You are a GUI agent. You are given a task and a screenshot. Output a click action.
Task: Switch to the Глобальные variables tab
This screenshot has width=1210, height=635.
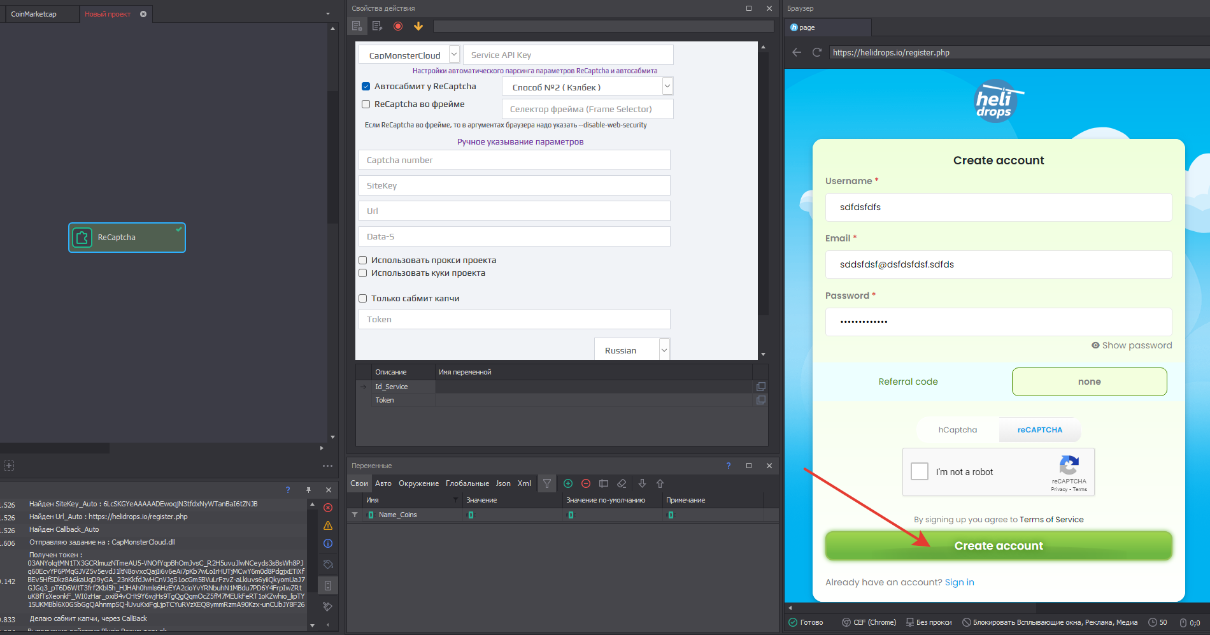point(467,483)
